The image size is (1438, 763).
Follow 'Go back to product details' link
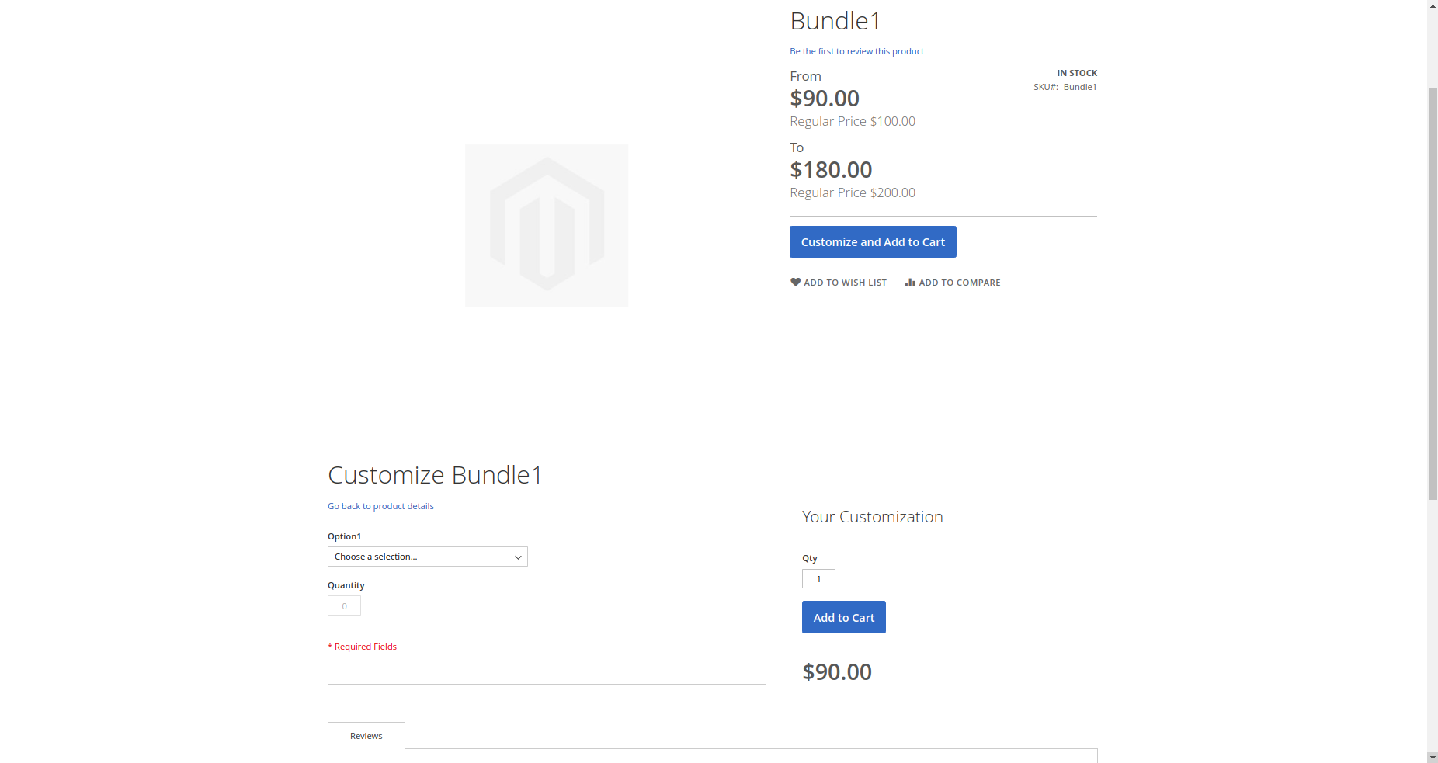click(x=380, y=506)
